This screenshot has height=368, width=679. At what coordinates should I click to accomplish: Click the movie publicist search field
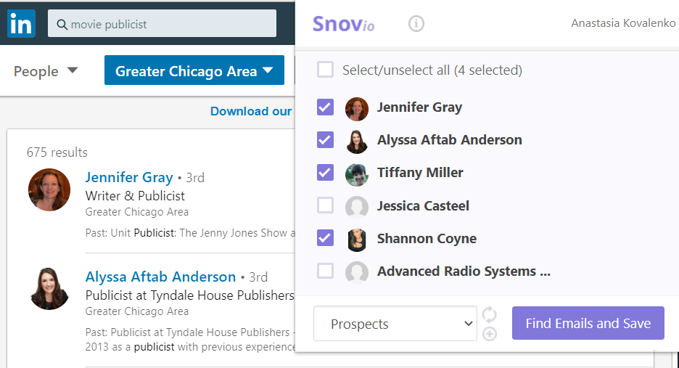[x=162, y=23]
